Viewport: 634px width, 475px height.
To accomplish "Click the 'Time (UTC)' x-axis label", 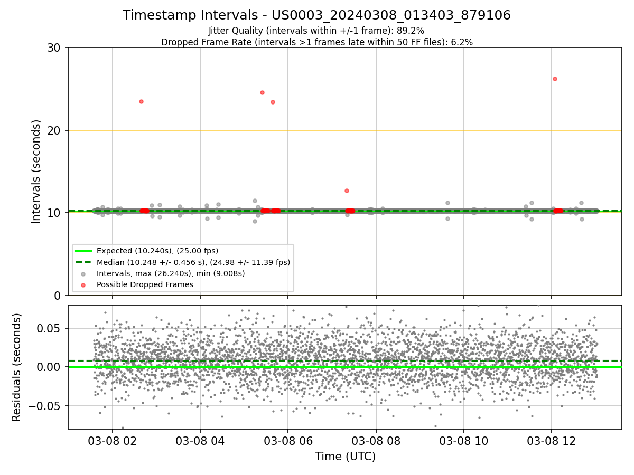I will 345,457.
